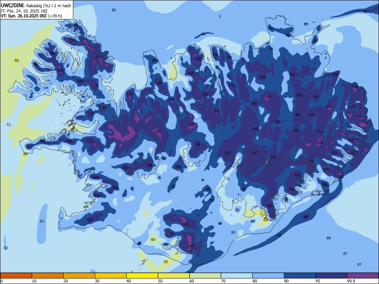Click the 95–99.9 dark navy legend swatch
The height and width of the screenshot is (284, 379).
(x=331, y=276)
